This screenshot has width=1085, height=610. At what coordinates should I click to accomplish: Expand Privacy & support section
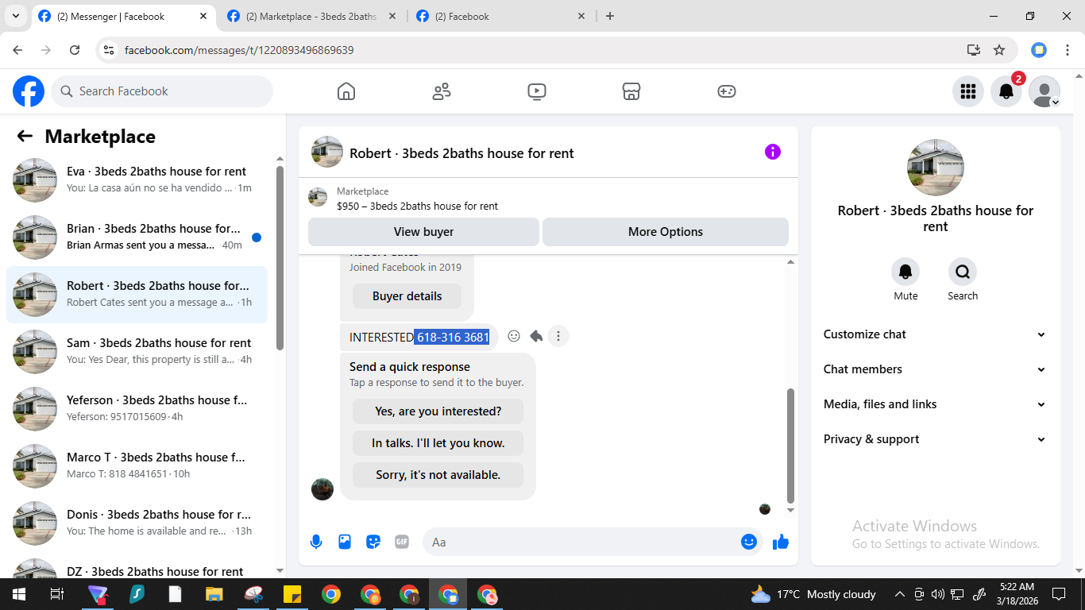[934, 439]
